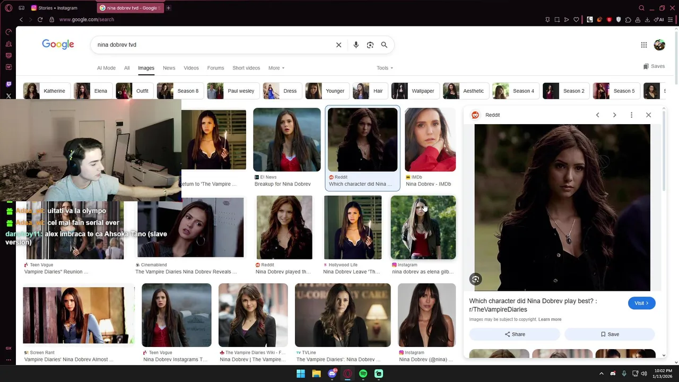
Task: Switch to Forums results tab
Action: point(215,68)
